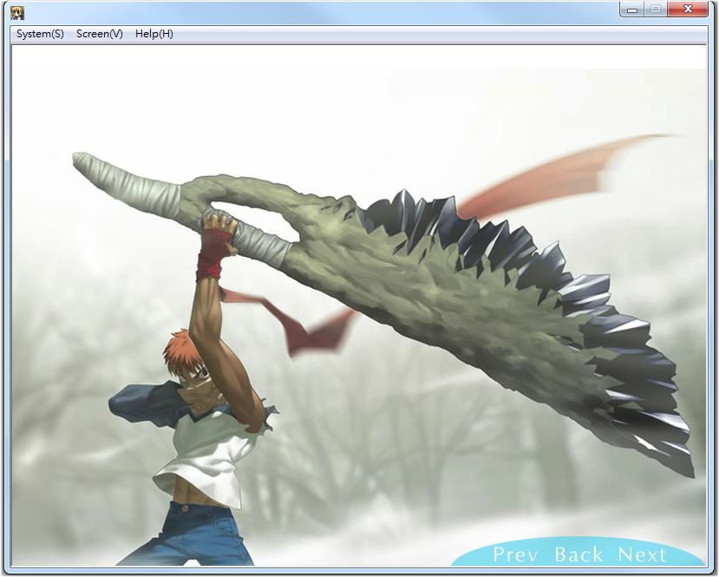
Task: Close the game window
Action: (x=688, y=10)
